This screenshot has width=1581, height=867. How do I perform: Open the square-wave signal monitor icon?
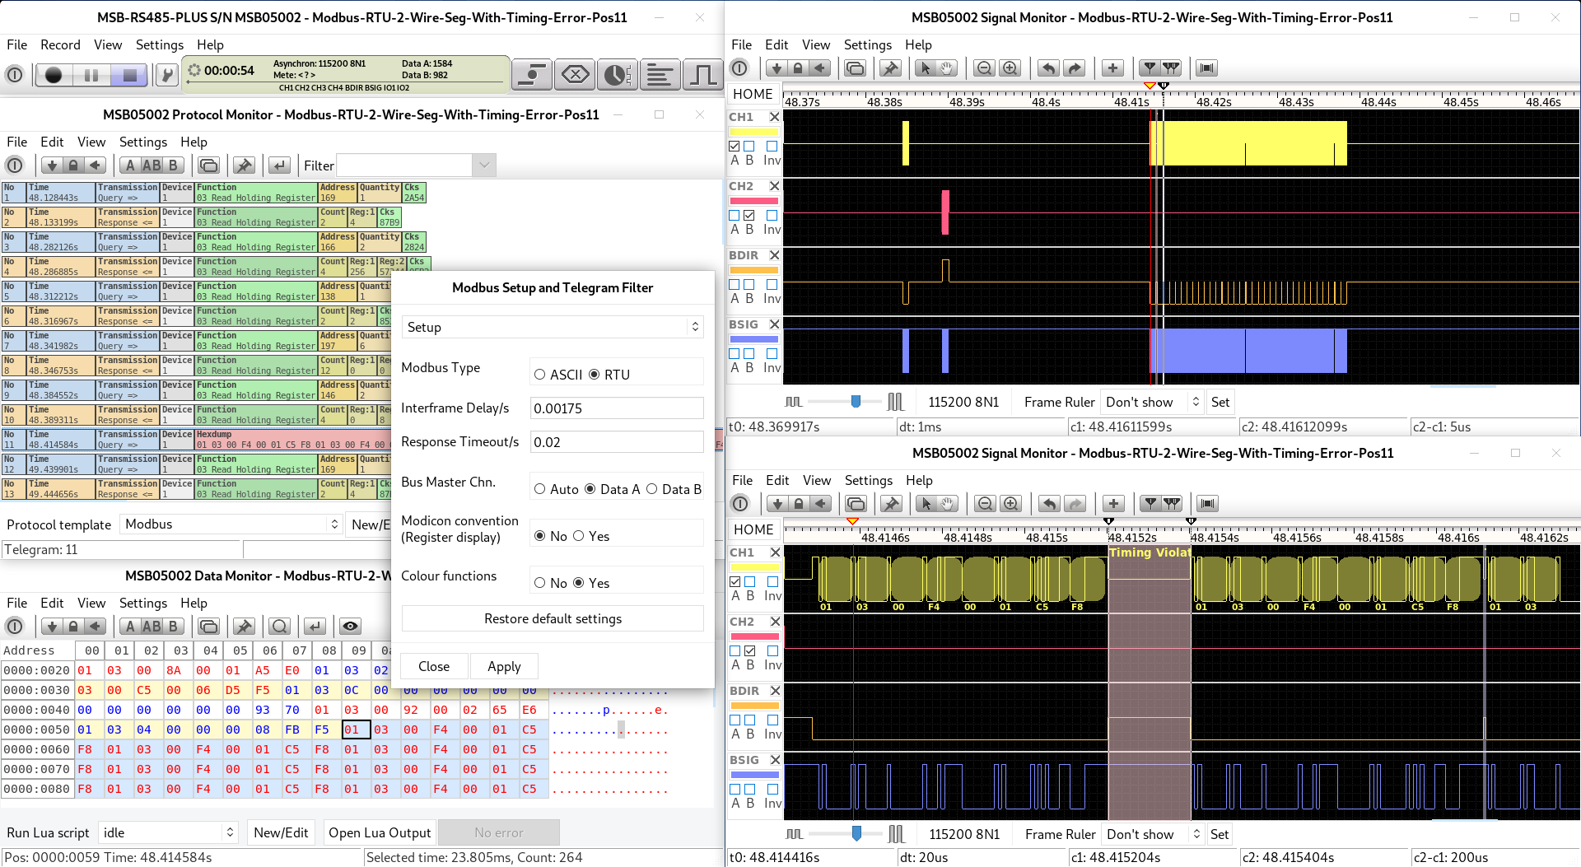click(702, 75)
